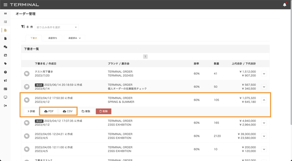Click the filter icon beside 8 件
The width and height of the screenshot is (292, 161).
point(23,27)
